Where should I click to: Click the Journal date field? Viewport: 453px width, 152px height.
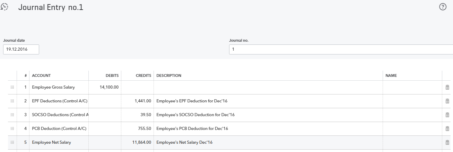[21, 49]
